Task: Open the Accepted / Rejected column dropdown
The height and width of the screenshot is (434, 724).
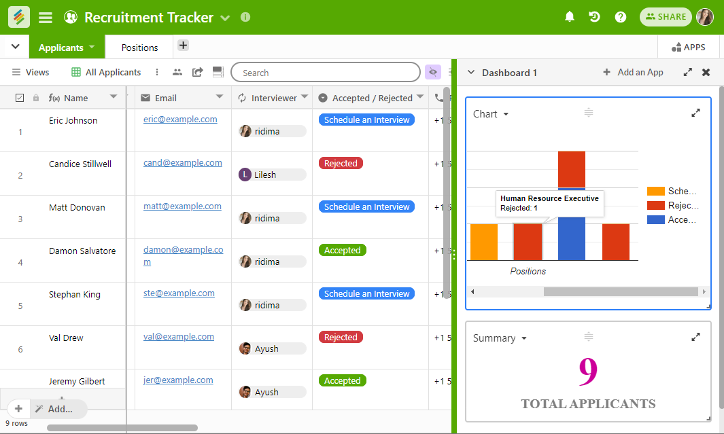Action: tap(419, 96)
